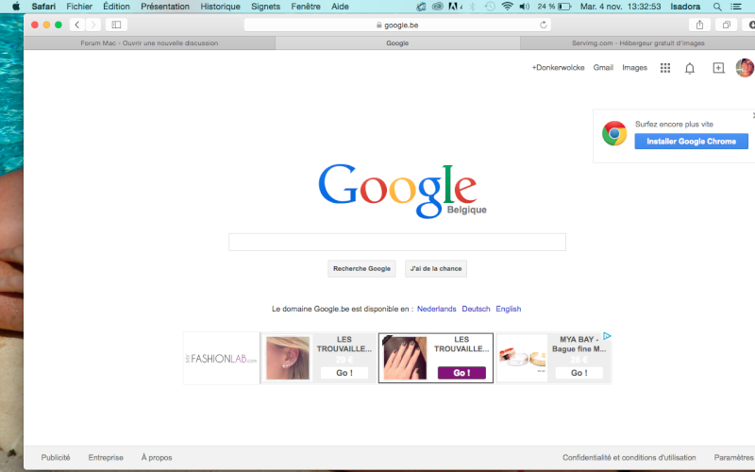Open the Wi-Fi status menu
Image resolution: width=755 pixels, height=472 pixels.
point(507,7)
